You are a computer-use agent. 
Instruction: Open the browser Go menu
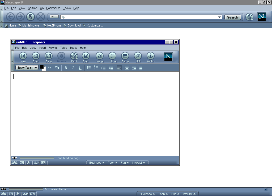[42, 8]
